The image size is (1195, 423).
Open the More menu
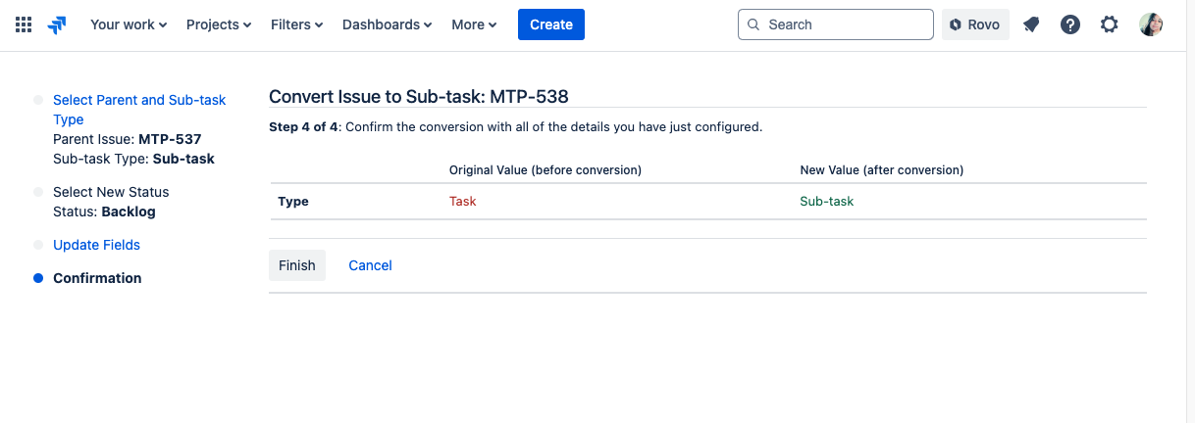pos(474,24)
